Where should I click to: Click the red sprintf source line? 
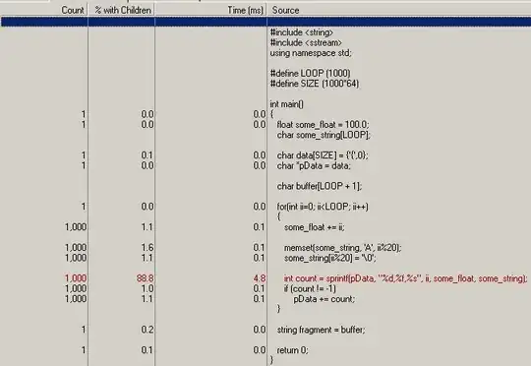406,278
